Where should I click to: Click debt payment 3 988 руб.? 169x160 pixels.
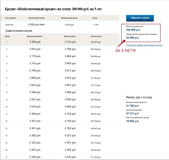[x=70, y=92]
